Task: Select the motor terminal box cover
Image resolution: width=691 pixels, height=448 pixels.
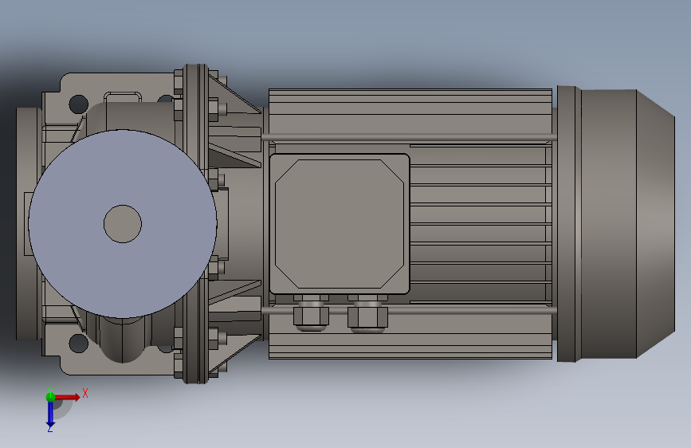Action: [340, 224]
